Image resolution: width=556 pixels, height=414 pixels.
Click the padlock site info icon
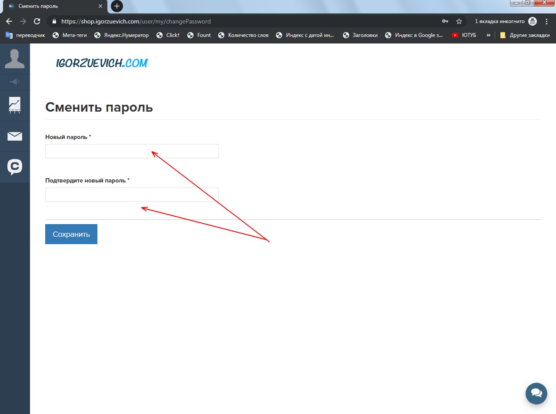(54, 21)
